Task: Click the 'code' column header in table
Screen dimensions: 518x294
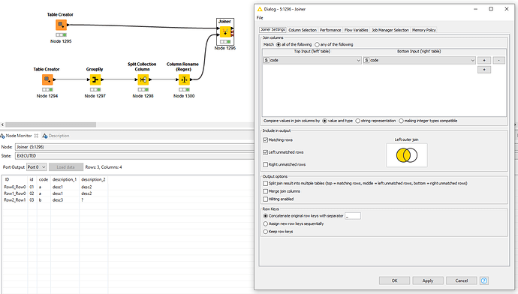Action: (x=44, y=179)
